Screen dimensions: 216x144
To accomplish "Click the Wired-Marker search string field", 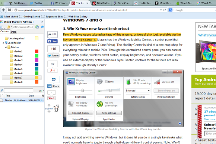I will pyautogui.click(x=23, y=27).
